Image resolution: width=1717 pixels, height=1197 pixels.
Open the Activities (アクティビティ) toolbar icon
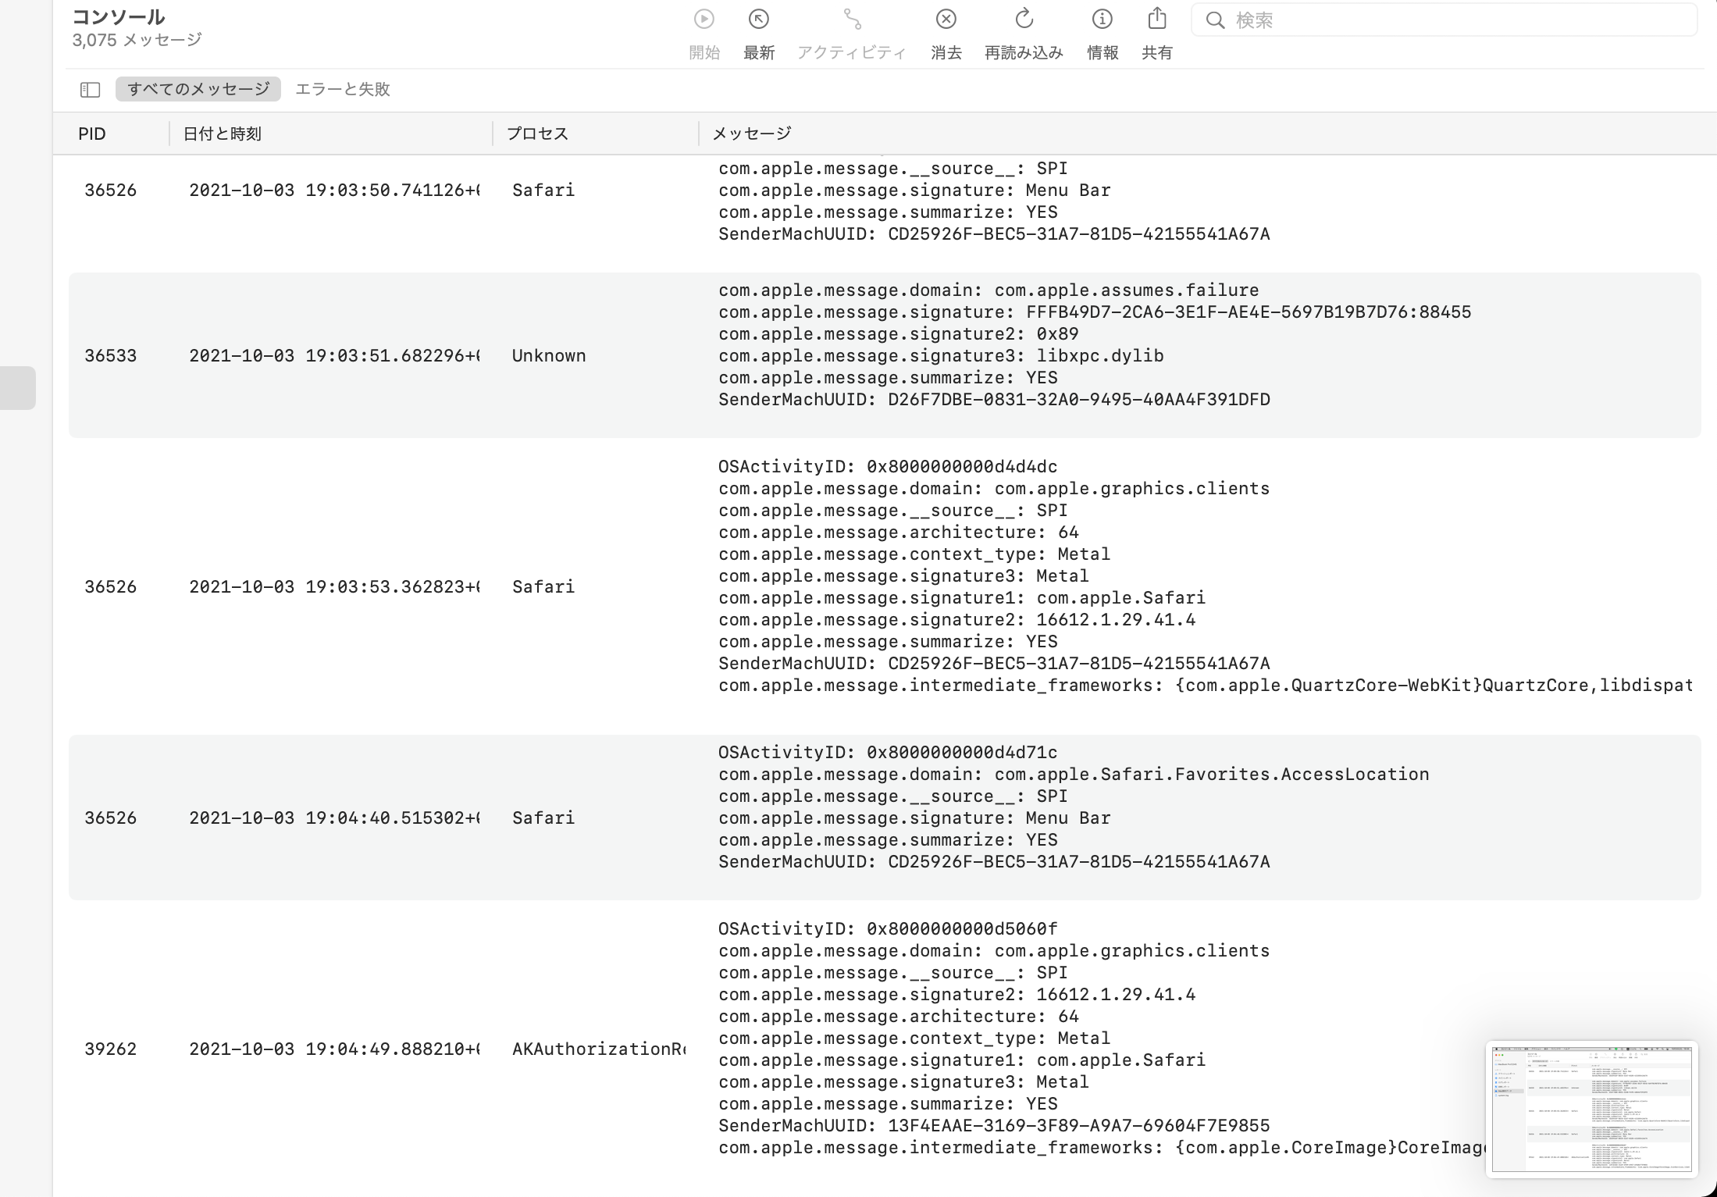[x=852, y=20]
